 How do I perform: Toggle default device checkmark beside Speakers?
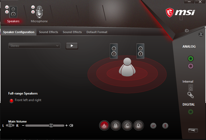coord(7,7)
